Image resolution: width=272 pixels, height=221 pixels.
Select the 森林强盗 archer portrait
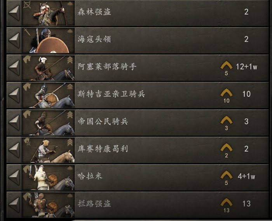pyautogui.click(x=48, y=13)
